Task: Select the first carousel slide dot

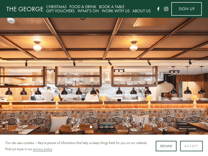Action: (x=91, y=127)
